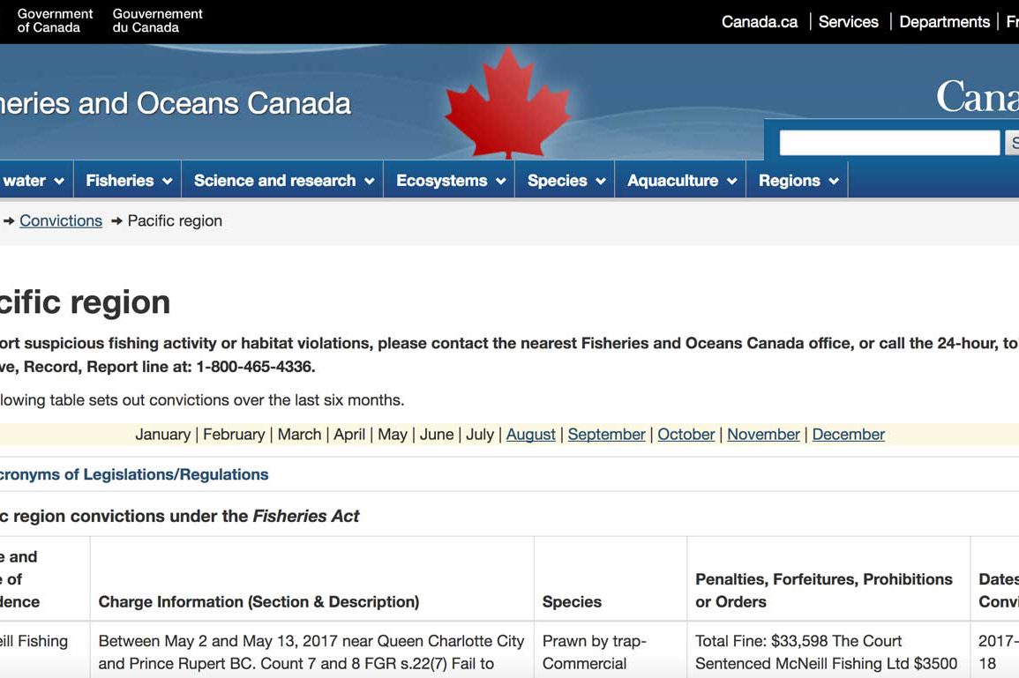The image size is (1019, 678).
Task: Click the February month label
Action: click(234, 435)
